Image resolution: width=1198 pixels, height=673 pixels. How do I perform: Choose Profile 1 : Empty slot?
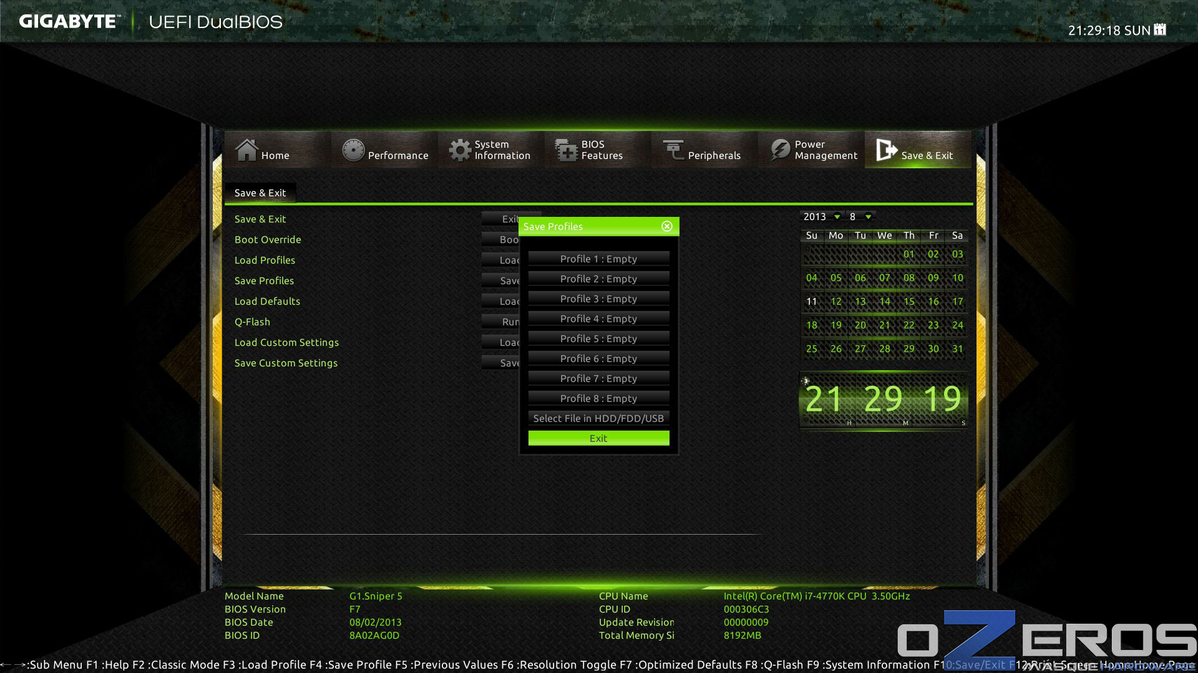click(598, 259)
